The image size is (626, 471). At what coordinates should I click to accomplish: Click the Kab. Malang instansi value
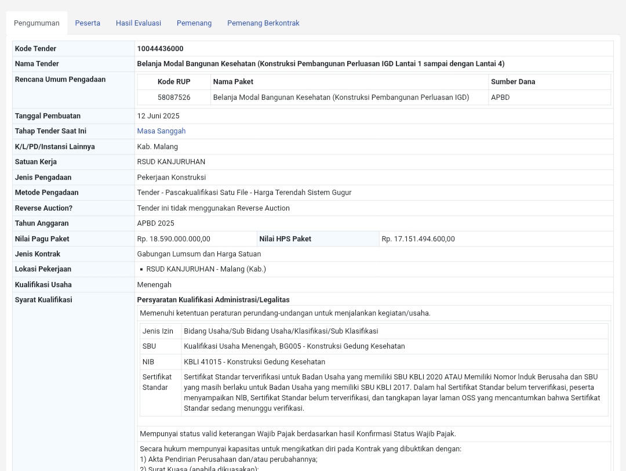[157, 147]
